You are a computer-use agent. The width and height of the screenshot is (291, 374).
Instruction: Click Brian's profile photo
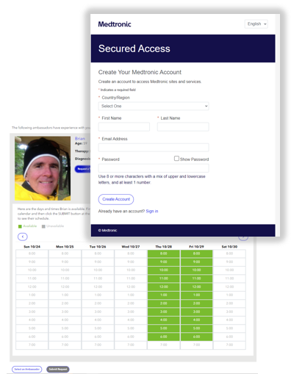(x=43, y=168)
